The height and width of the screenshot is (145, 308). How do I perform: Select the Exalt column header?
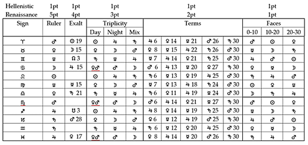coord(76,23)
